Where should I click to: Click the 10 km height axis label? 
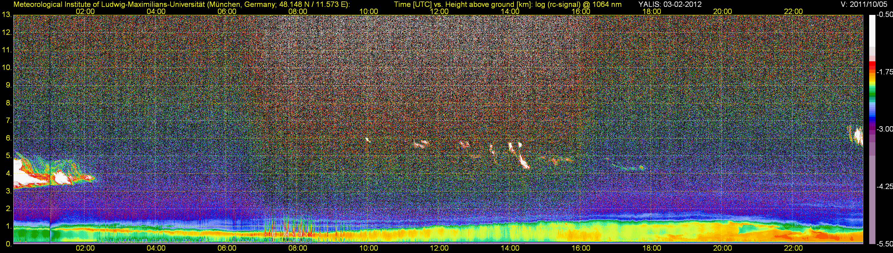point(7,68)
